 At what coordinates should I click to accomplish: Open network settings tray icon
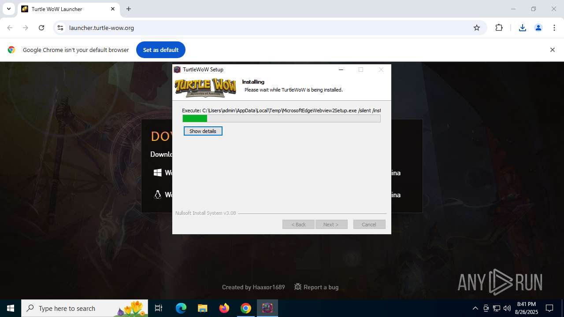(497, 308)
